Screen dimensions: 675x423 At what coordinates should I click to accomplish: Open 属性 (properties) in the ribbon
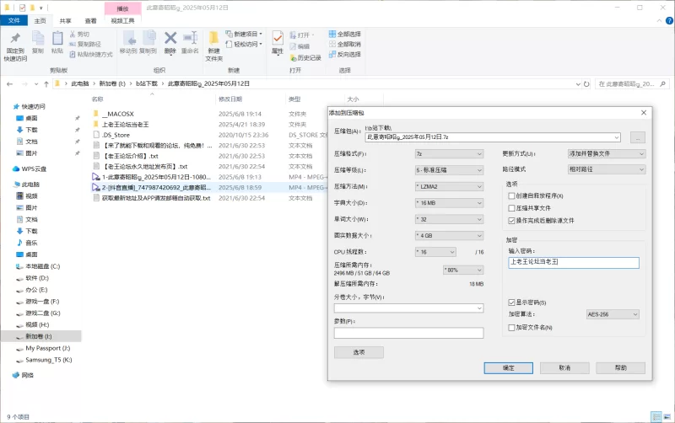(277, 40)
